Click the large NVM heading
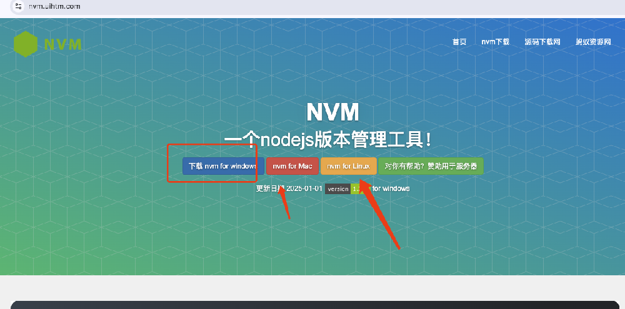 coord(333,112)
